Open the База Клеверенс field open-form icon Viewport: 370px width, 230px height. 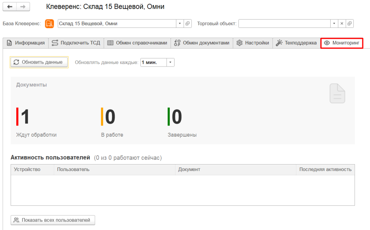[x=188, y=24]
